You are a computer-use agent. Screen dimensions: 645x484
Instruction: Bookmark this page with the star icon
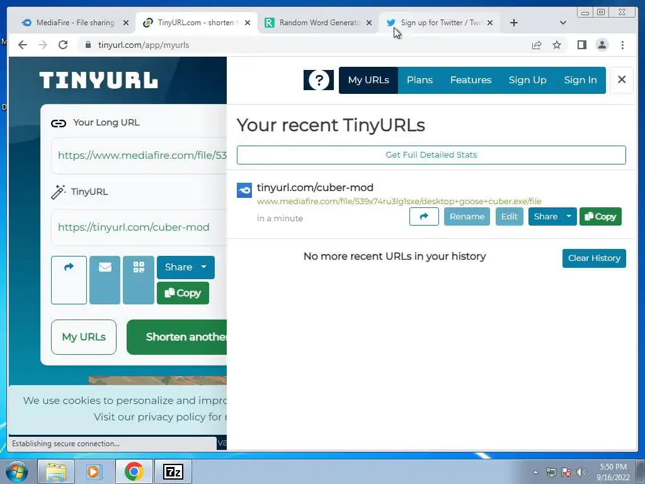coord(557,45)
